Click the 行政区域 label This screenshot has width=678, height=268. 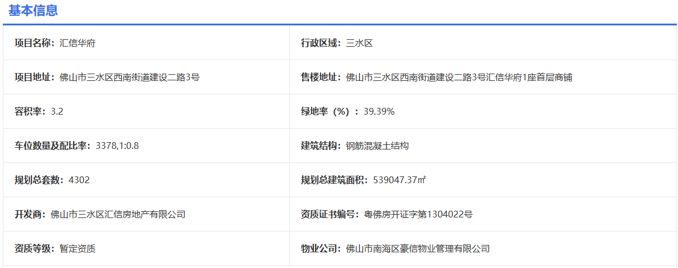pos(321,43)
